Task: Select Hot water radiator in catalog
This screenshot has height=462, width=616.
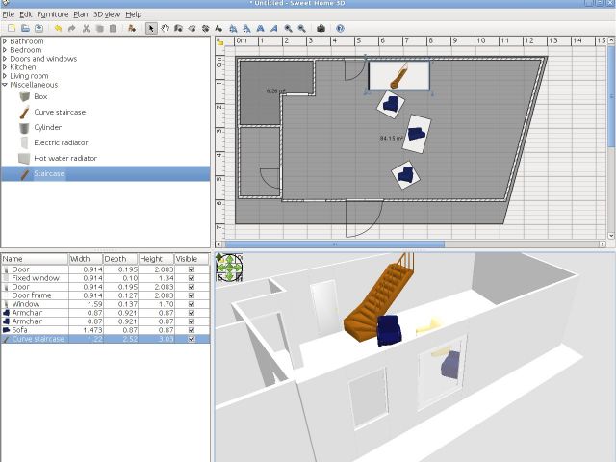Action: click(x=64, y=158)
